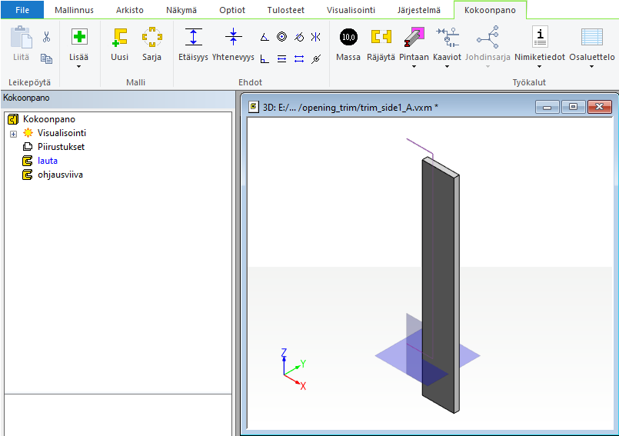
Task: Open the File menu button
Action: (22, 10)
